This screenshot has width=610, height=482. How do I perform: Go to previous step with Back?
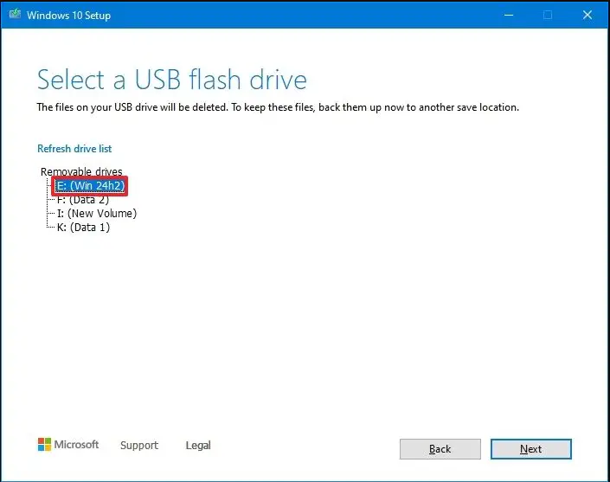[440, 449]
